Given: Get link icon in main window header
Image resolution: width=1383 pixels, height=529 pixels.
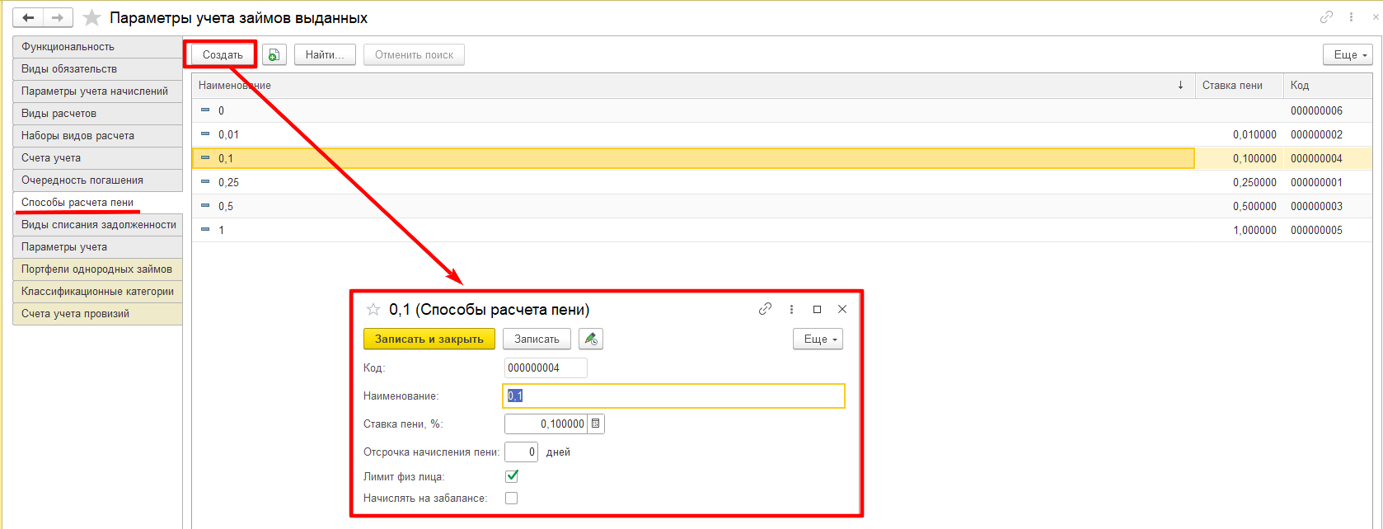Looking at the screenshot, I should (x=1326, y=16).
